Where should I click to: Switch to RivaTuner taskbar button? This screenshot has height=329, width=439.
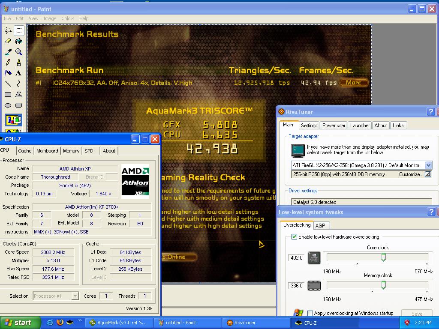[256, 323]
